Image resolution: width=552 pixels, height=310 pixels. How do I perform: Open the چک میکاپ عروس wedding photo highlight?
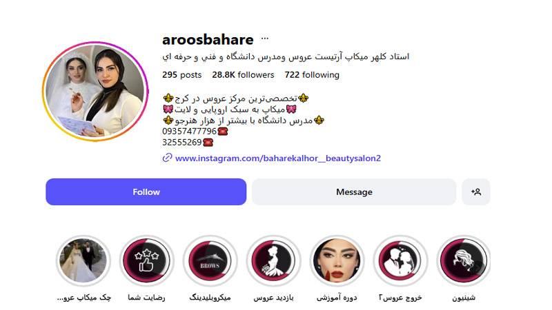coord(83,261)
